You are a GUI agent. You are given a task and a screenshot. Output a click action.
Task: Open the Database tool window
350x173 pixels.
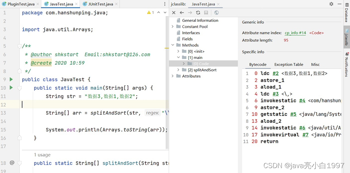(347, 12)
